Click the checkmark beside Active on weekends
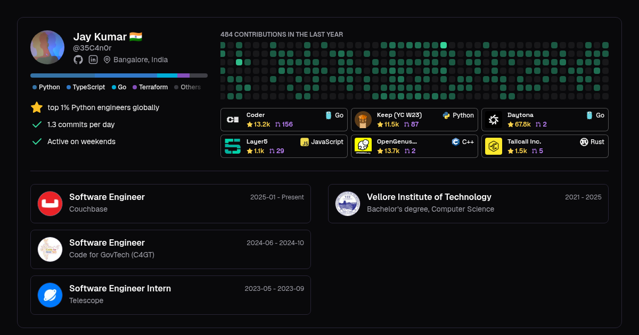 (x=37, y=141)
